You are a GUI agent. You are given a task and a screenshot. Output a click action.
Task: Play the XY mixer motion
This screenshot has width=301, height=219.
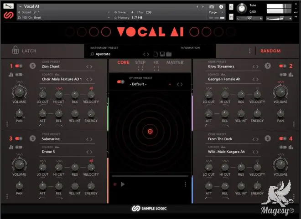click(x=123, y=184)
